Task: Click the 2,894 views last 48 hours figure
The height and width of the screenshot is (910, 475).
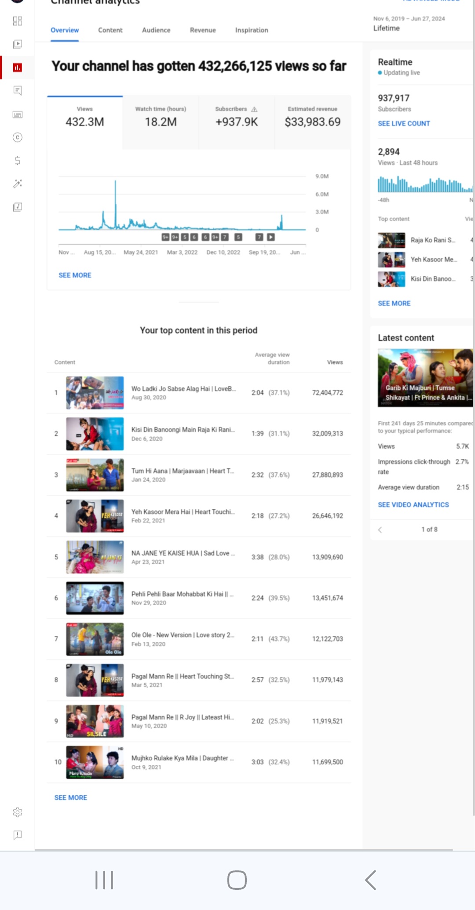Action: tap(389, 152)
